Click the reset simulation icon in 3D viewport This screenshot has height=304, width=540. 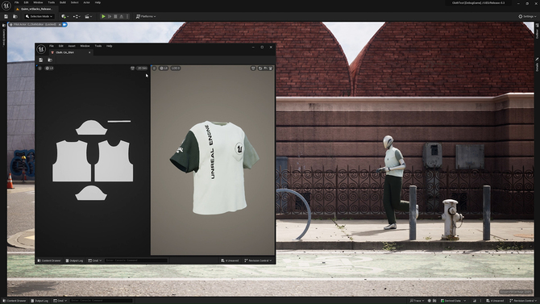pos(260,69)
